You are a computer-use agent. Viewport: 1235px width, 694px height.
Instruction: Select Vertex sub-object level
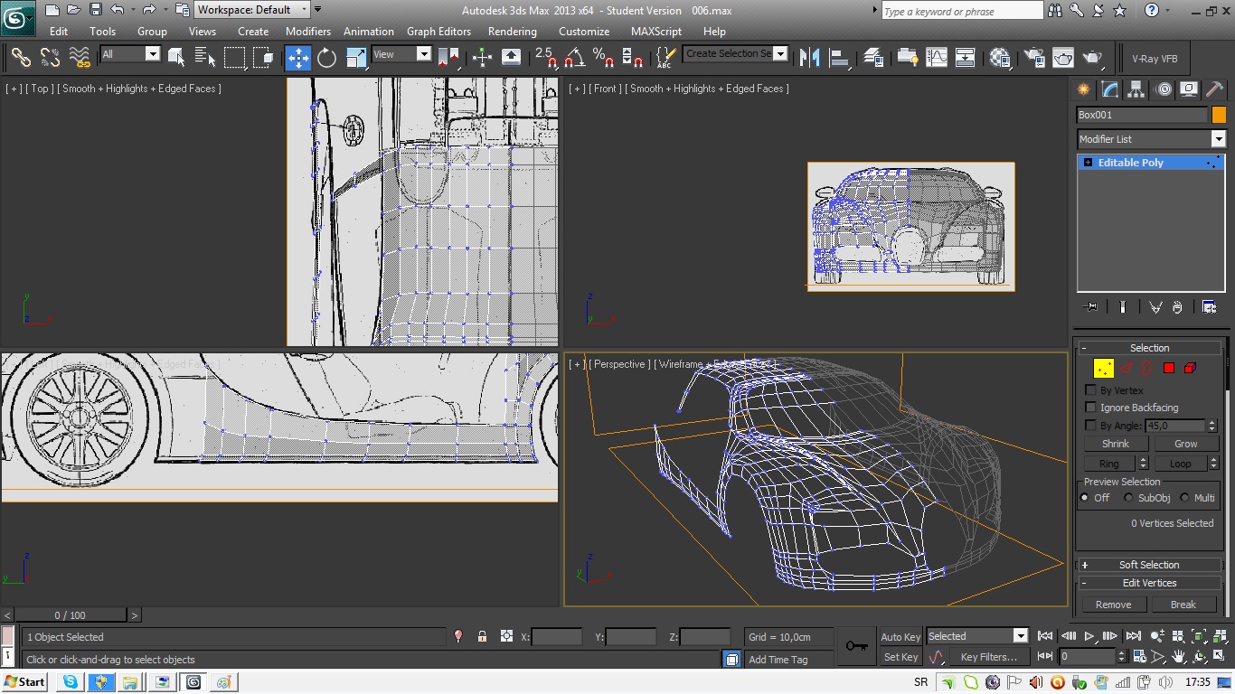tap(1104, 368)
